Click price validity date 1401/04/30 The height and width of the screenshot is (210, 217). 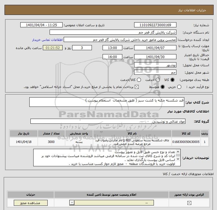(155, 57)
